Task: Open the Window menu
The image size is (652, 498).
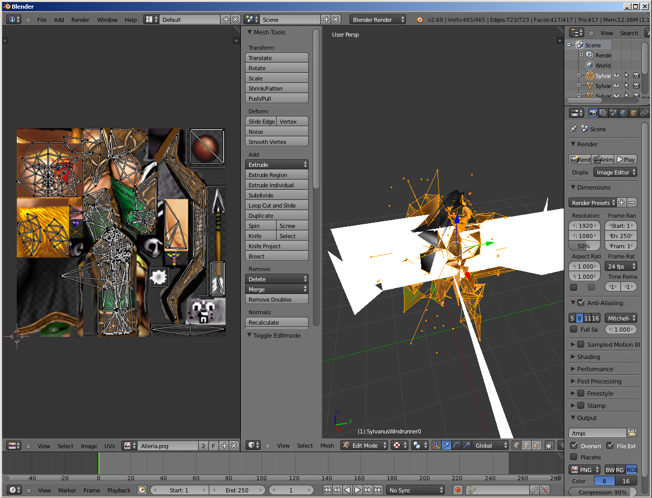Action: pos(107,19)
